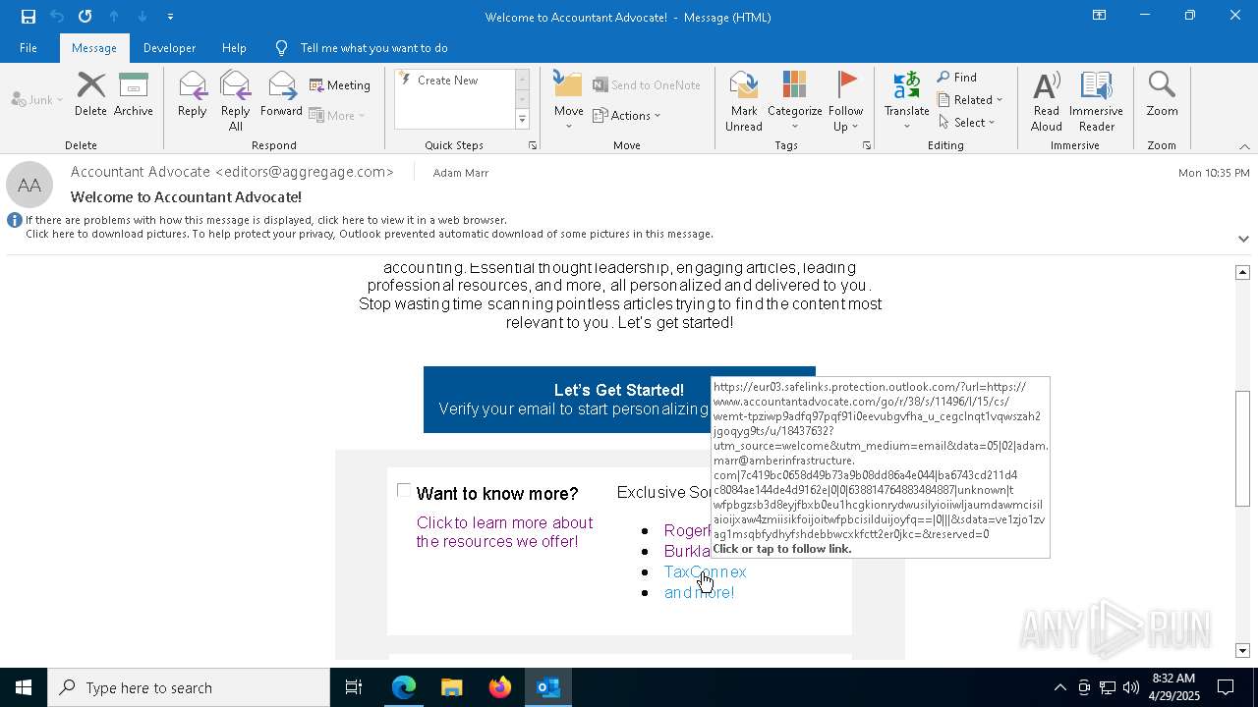
Task: Click the info bar to download pictures
Action: (369, 234)
